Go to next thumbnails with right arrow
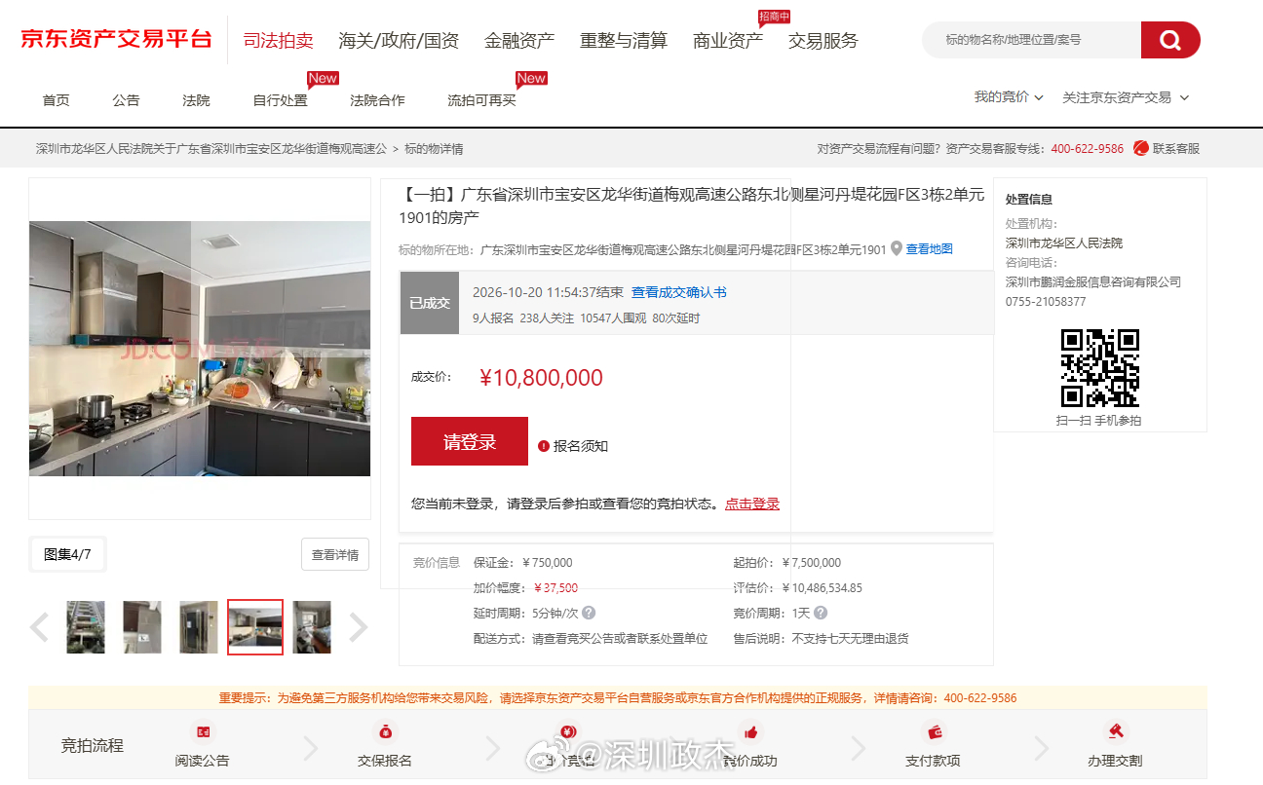 (x=358, y=627)
